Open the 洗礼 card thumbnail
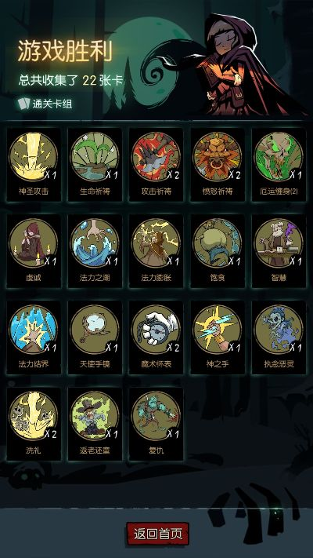 34,416
